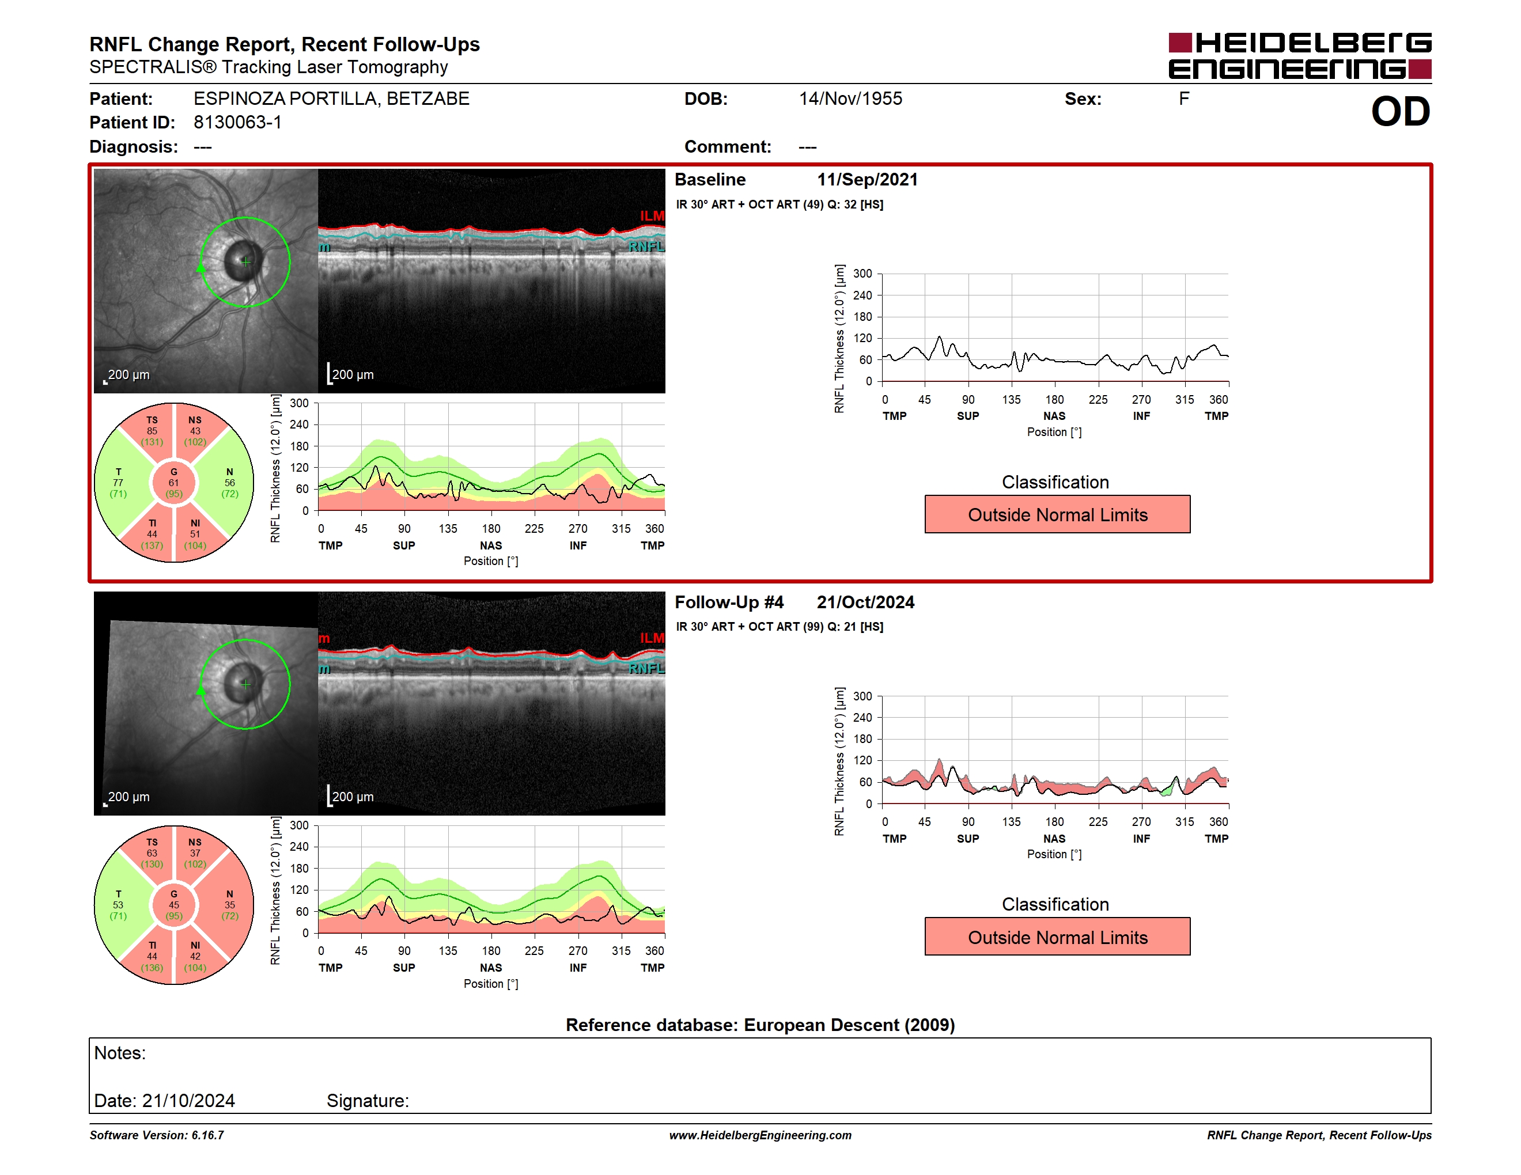Click the Follow-Up #4 date 21/Oct/2024

866,602
